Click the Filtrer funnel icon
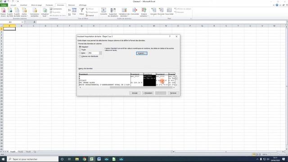 tap(82, 11)
